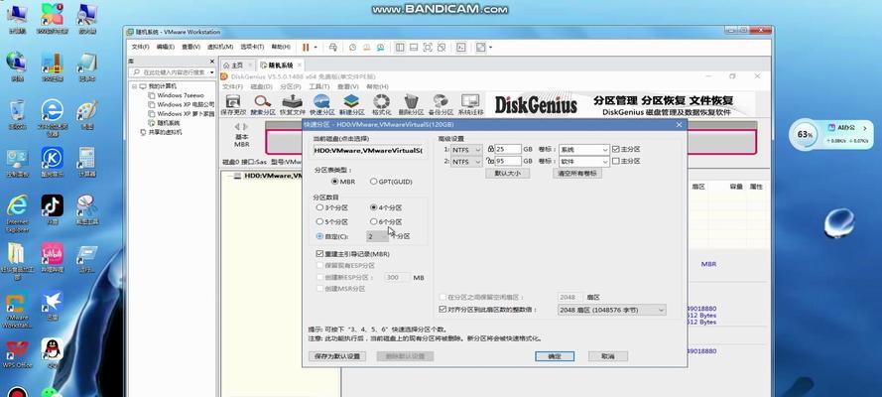Click the 删除分区 delete partition trash icon
The image size is (882, 397).
(x=411, y=104)
